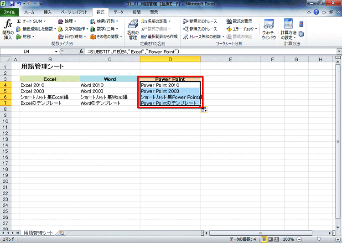Switch to the Page Layout (ページ レイアウト) tab
Viewport: 342px width, 243px height.
[x=74, y=12]
